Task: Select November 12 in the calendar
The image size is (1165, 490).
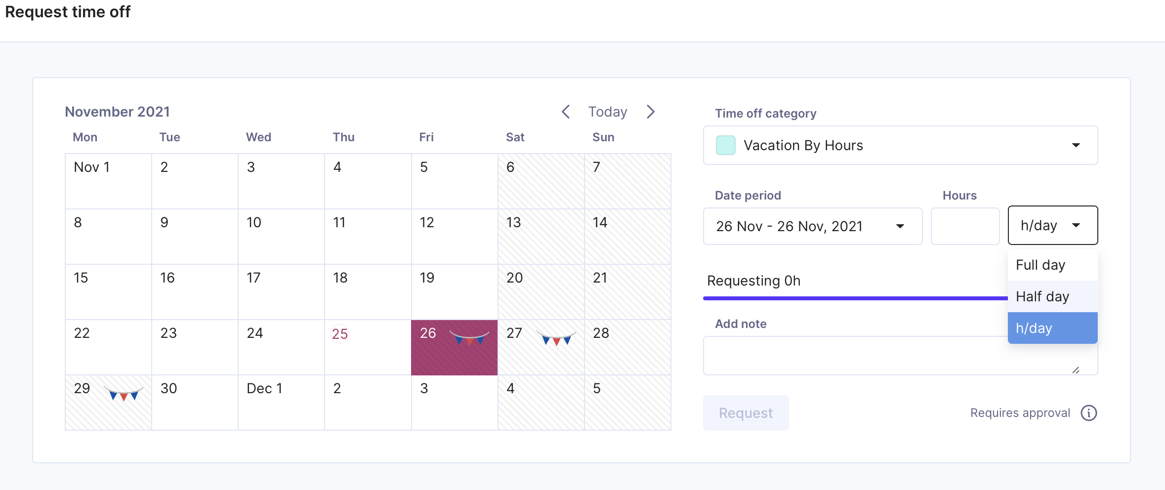Action: pyautogui.click(x=455, y=237)
